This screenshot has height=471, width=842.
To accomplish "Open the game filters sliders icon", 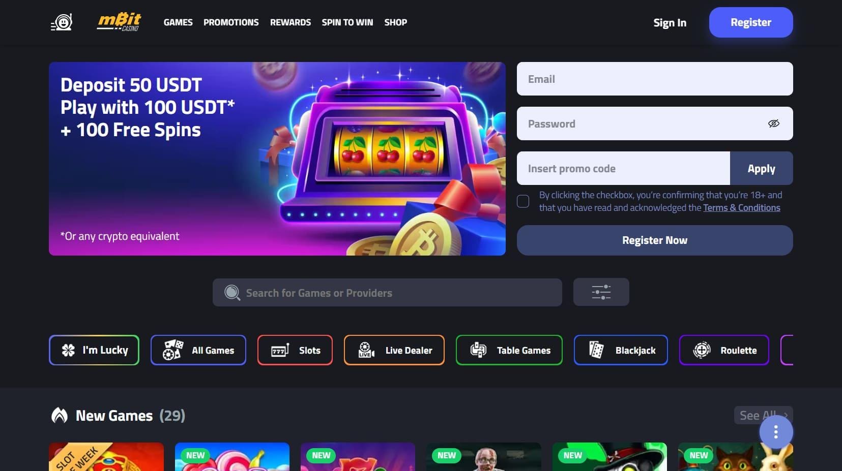I will point(601,292).
